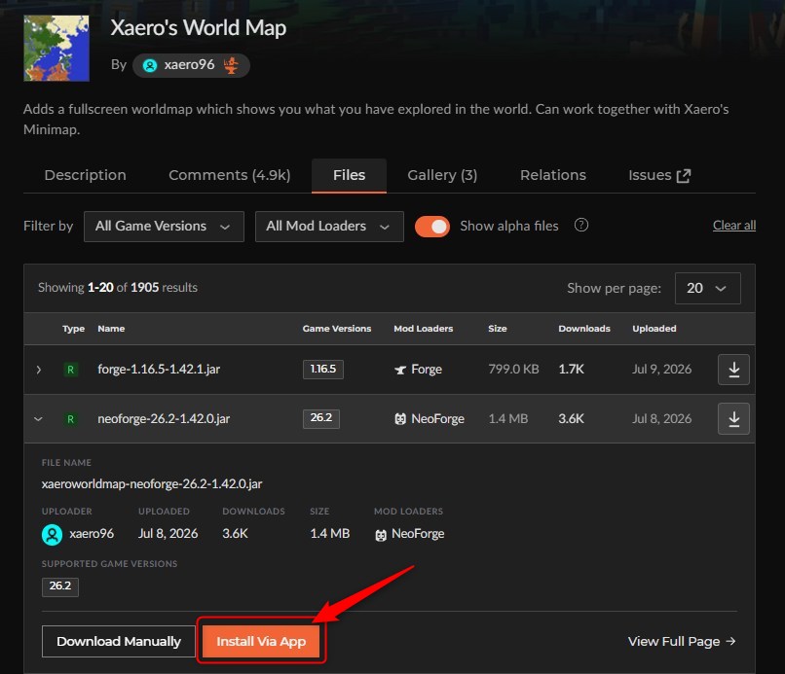The width and height of the screenshot is (785, 674).
Task: Click the Xaero's World Map title
Action: 199,28
